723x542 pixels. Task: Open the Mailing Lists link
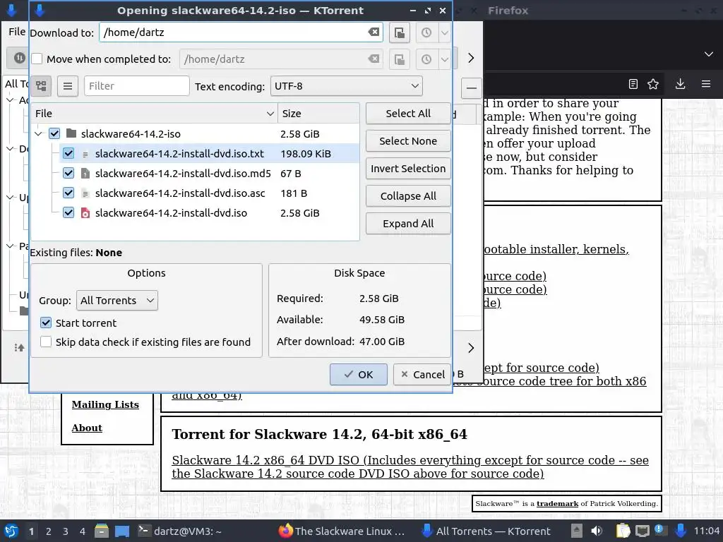point(105,404)
